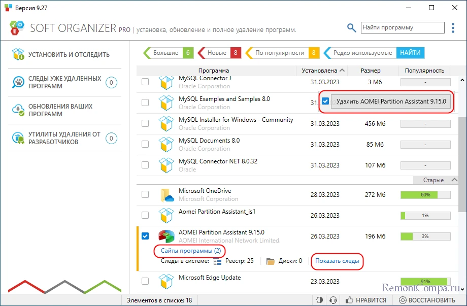Click the paw-print traces icon

(18, 82)
